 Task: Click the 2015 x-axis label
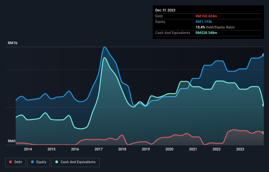pyautogui.click(x=51, y=149)
